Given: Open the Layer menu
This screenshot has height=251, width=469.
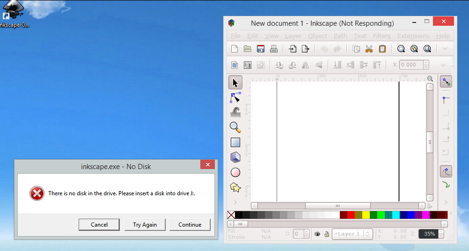Looking at the screenshot, I should 293,36.
